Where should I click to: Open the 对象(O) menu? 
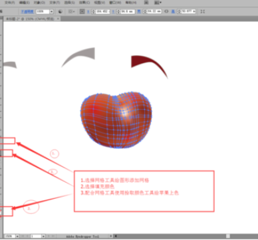39,3
